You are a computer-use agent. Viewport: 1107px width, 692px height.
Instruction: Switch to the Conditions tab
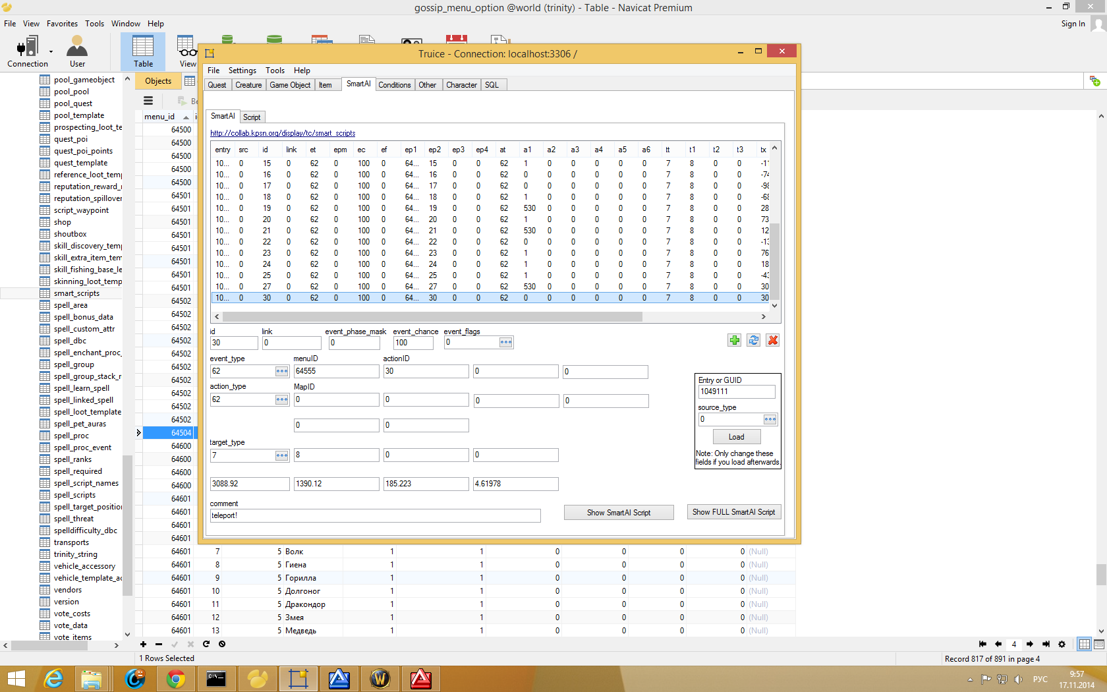(394, 85)
